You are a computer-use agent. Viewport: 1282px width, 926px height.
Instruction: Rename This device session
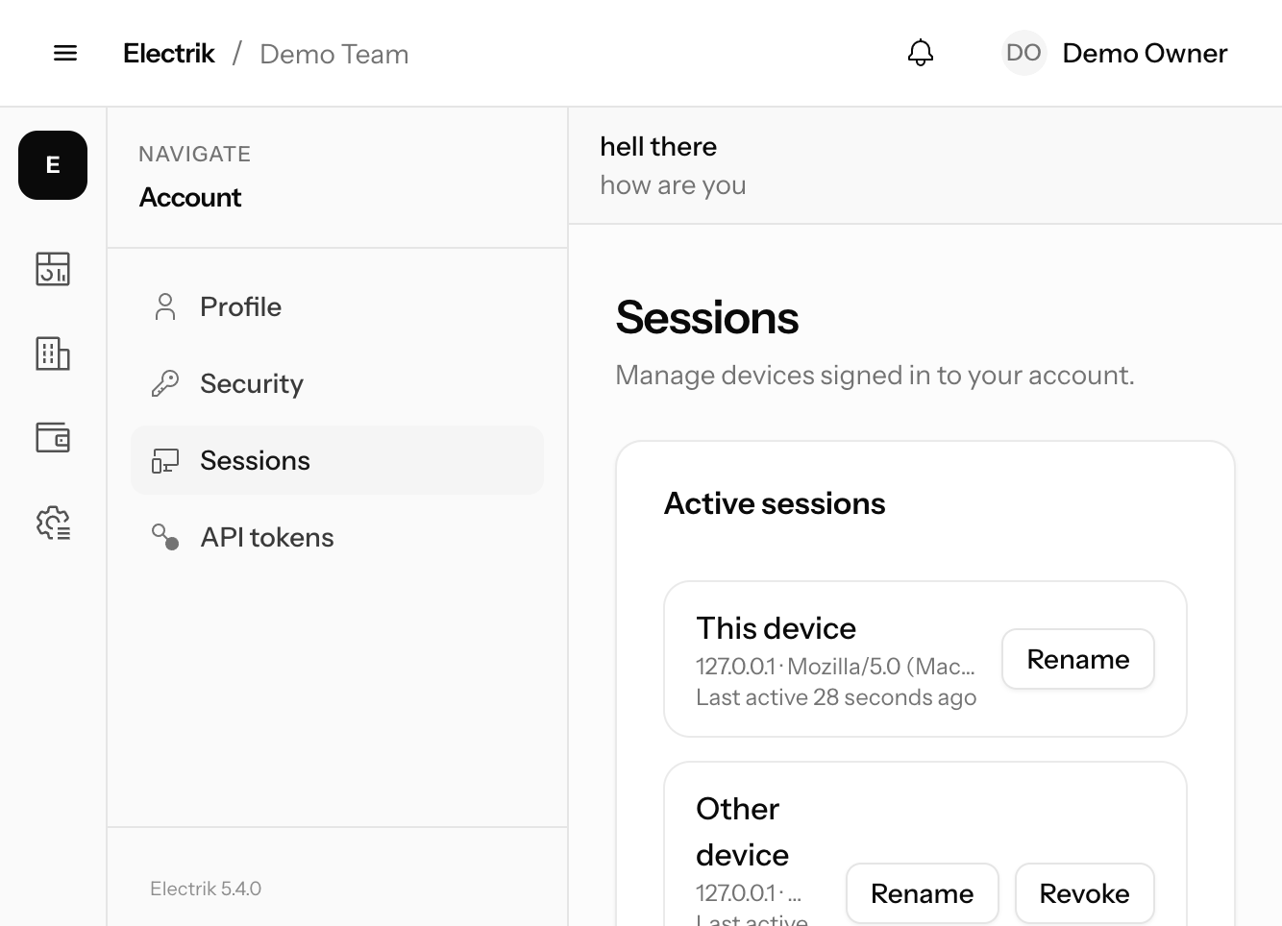coord(1078,659)
